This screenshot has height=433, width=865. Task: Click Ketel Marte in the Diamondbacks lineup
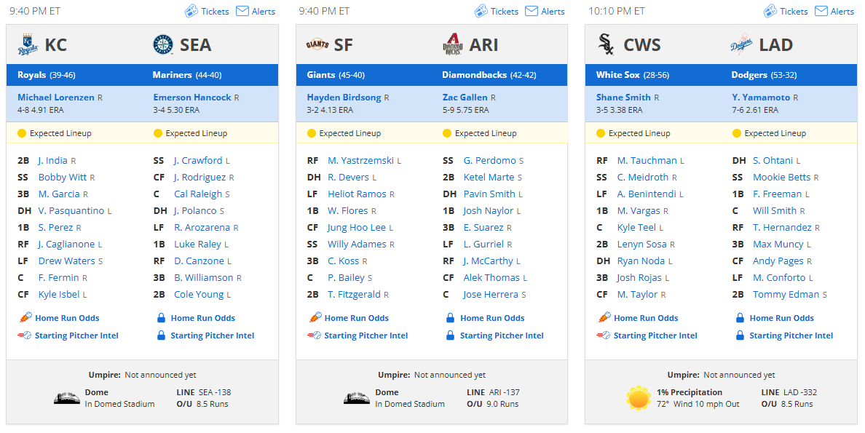click(x=489, y=177)
